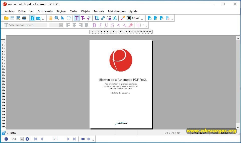Viewport: 241px width, 143px height.
Task: Toggle Subscript formatting
Action: [x=125, y=25]
